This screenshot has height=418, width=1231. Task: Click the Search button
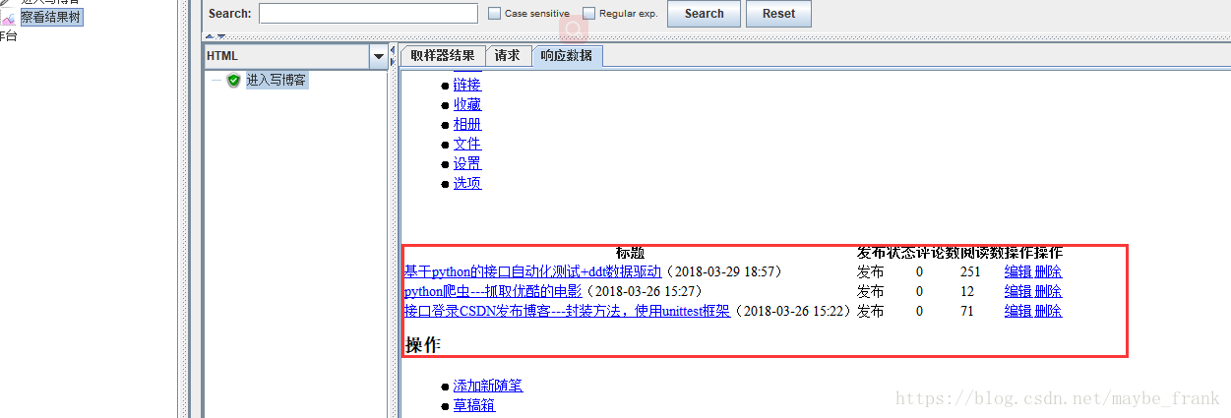pyautogui.click(x=704, y=14)
